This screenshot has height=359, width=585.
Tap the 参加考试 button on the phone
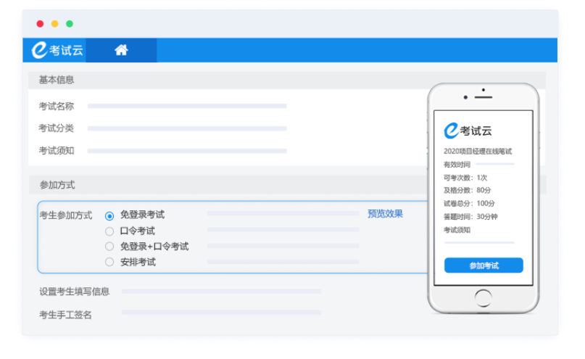(x=484, y=265)
